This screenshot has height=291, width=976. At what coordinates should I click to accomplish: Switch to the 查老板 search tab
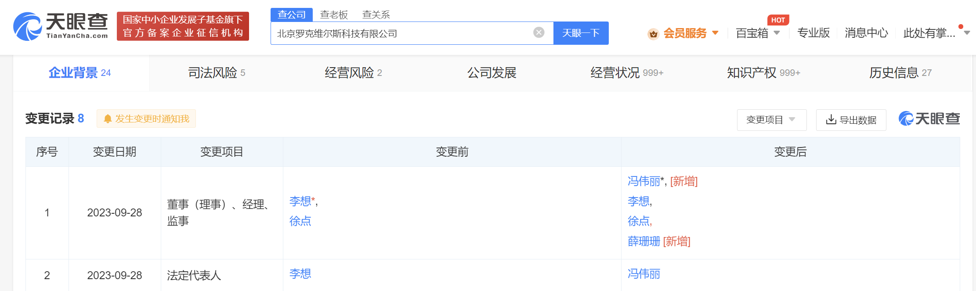[334, 14]
